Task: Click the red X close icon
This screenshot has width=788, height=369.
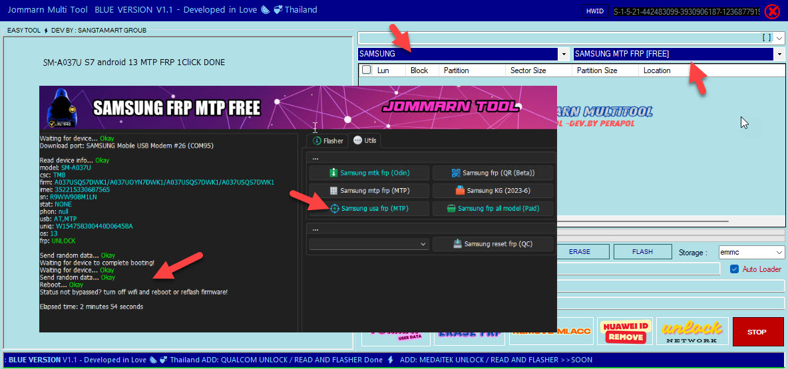Action: 772,11
